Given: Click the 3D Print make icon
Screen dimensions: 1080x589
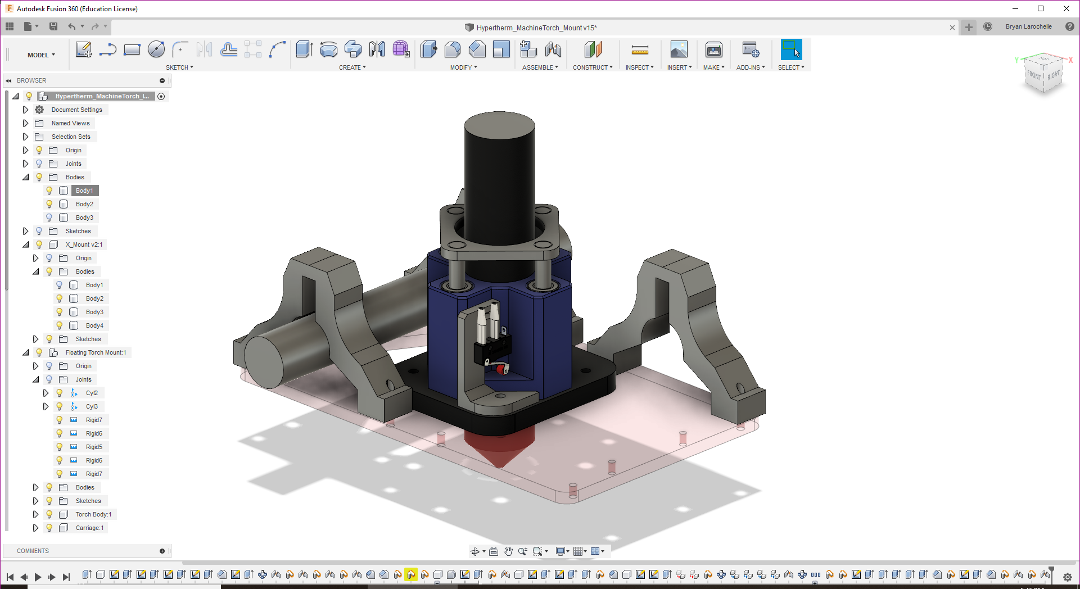Looking at the screenshot, I should 714,49.
